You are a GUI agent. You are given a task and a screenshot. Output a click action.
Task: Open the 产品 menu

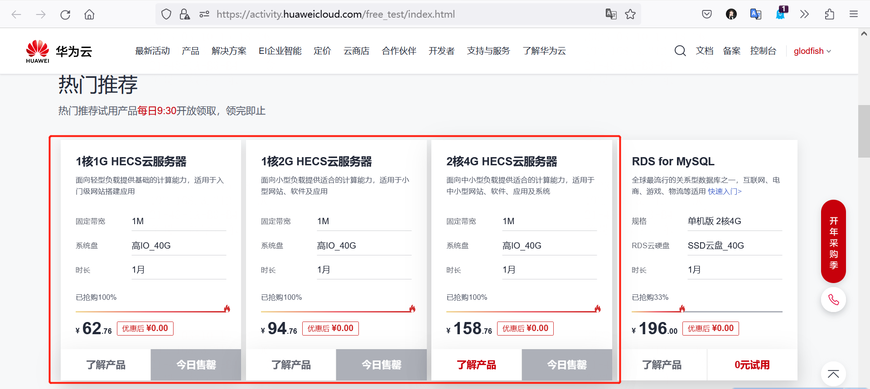[x=190, y=51]
